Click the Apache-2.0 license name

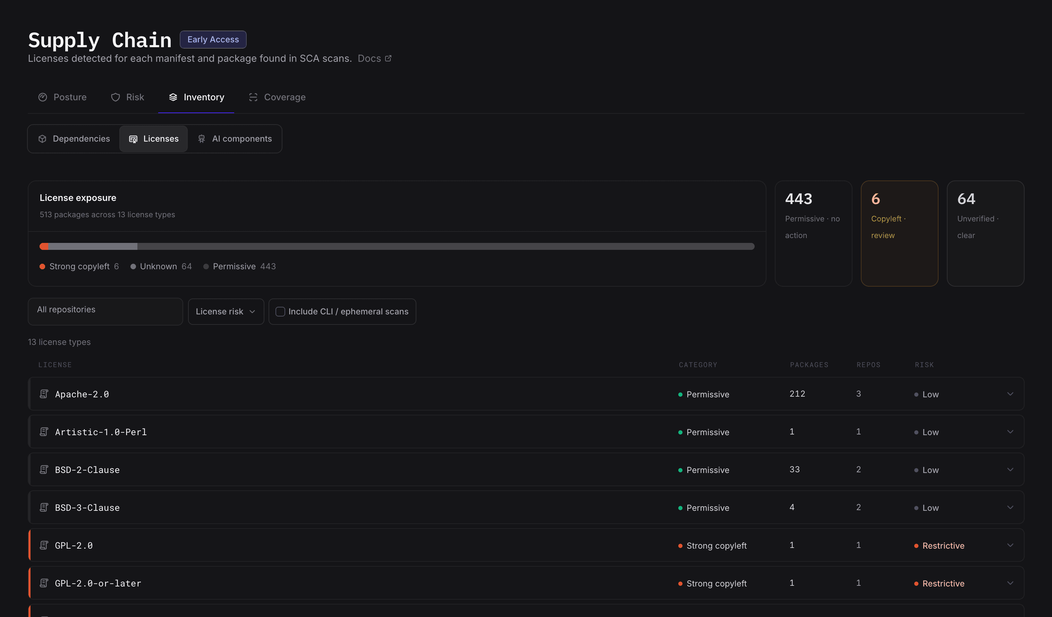point(82,394)
